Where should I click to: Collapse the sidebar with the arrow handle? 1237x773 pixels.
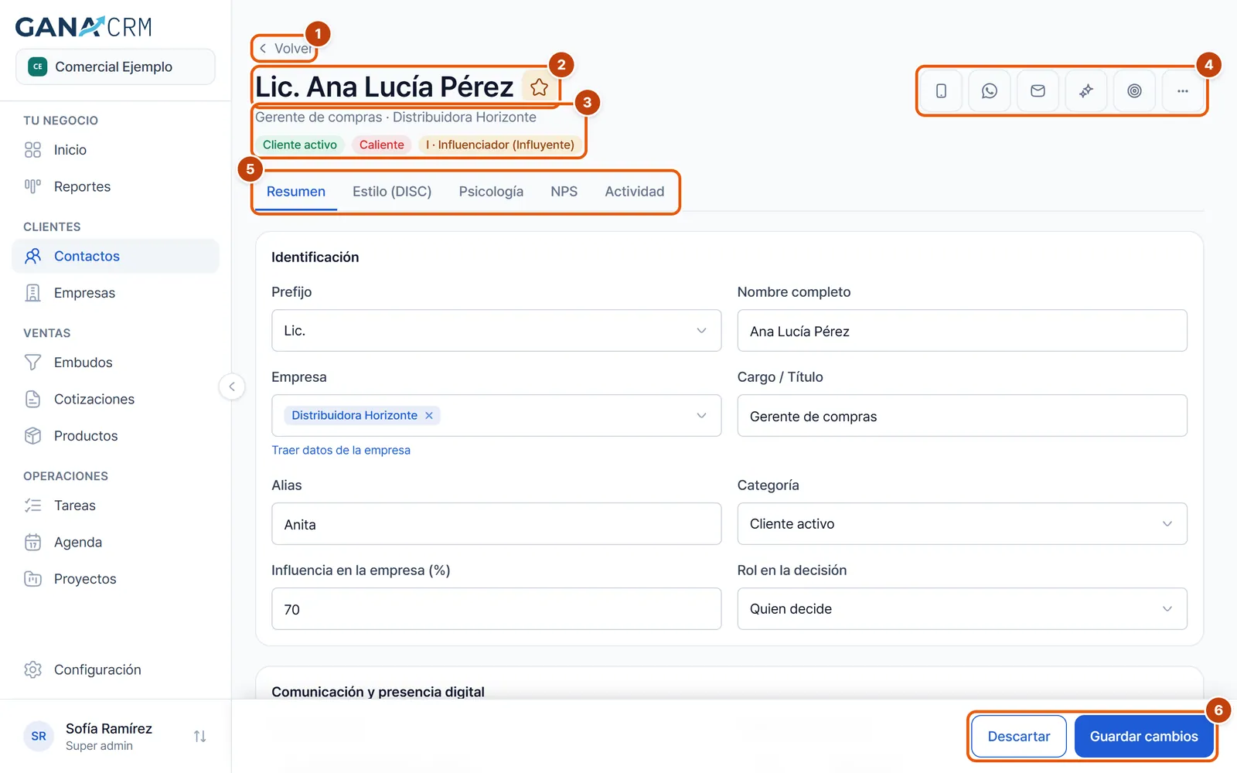pyautogui.click(x=232, y=386)
